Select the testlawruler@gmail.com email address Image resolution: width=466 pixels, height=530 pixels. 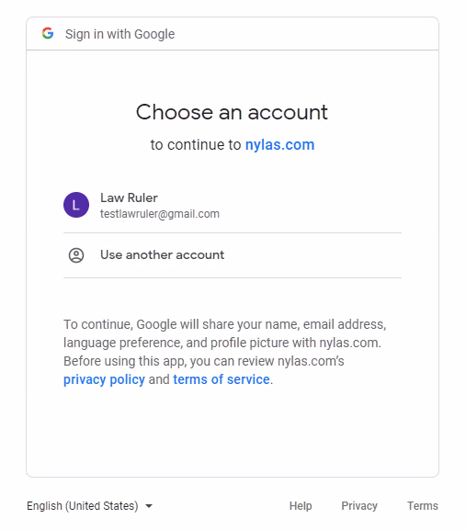click(x=160, y=214)
